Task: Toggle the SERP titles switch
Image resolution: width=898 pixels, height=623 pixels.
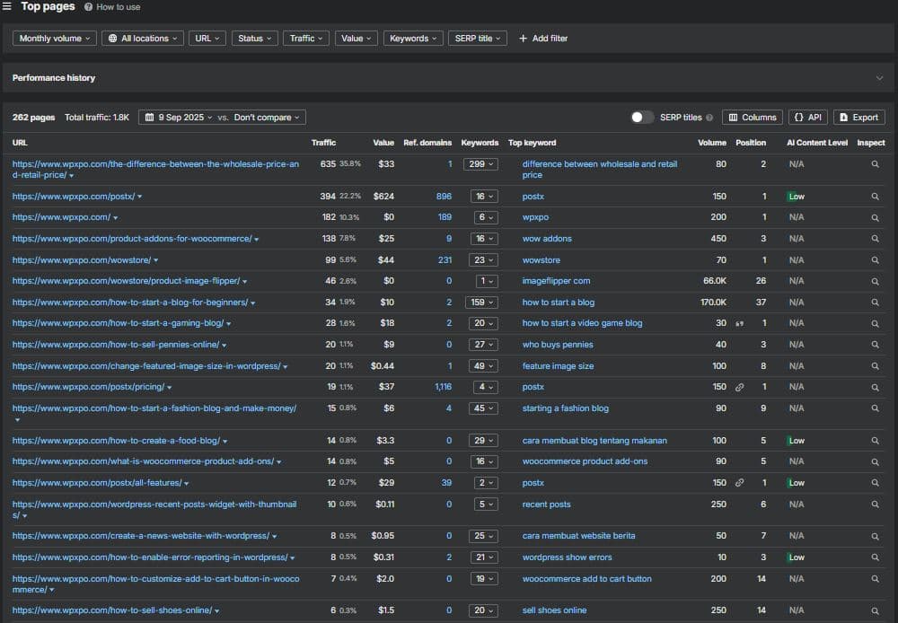Action: 641,118
